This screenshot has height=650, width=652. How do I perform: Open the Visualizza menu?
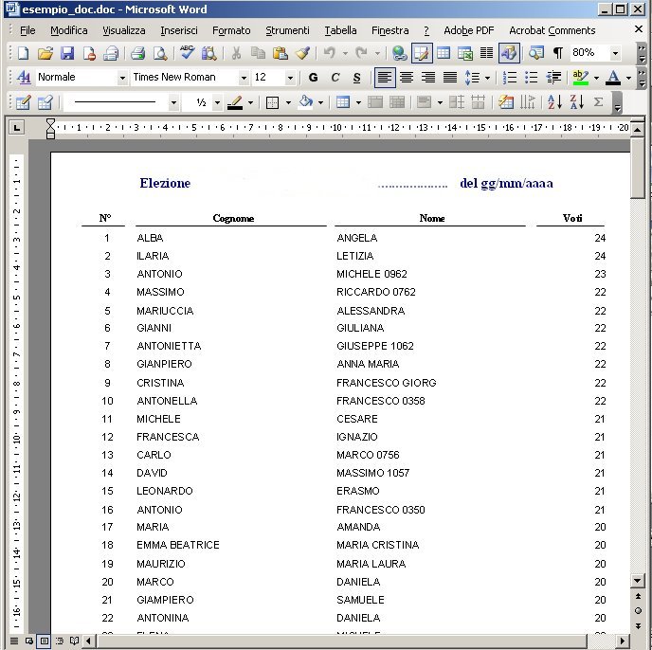tap(124, 30)
